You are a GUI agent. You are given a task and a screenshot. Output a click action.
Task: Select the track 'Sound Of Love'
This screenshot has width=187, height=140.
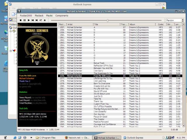click(x=120, y=91)
